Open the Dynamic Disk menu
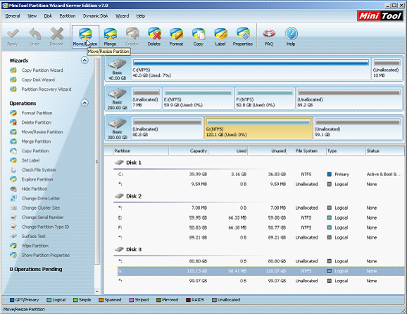 96,15
